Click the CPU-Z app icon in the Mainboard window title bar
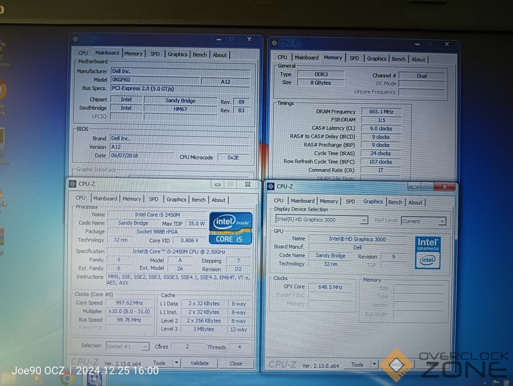The width and height of the screenshot is (513, 386). click(x=75, y=39)
